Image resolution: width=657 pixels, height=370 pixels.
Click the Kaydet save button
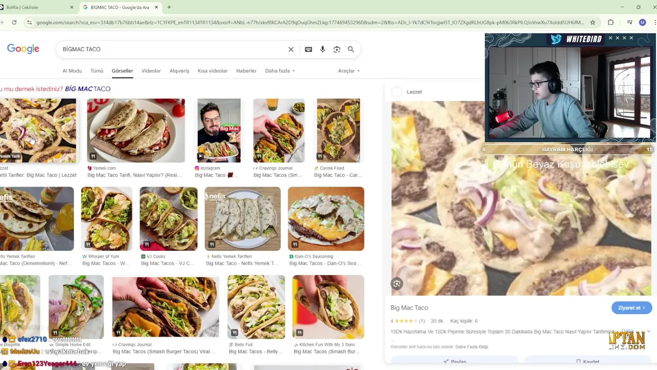(x=588, y=362)
